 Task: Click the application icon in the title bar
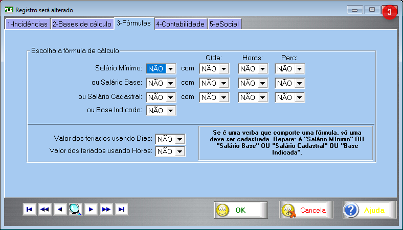9,10
